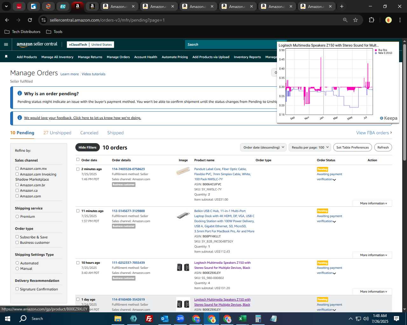Open the tab search dropdown arrow
This screenshot has width=407, height=325.
tap(6, 6)
